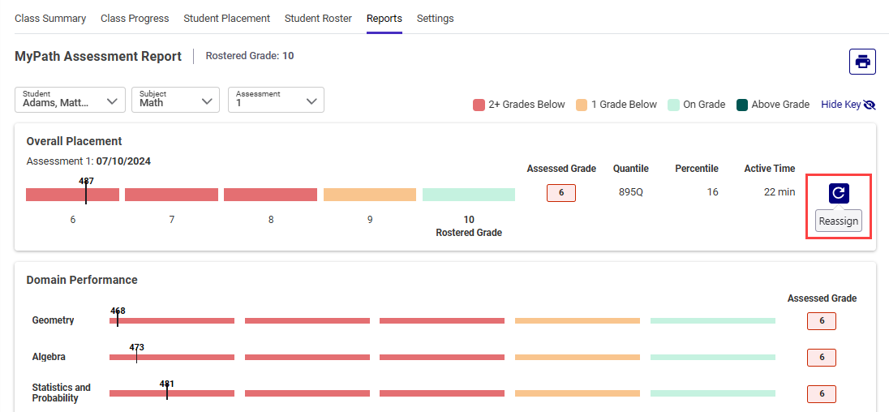Click the print report icon

click(862, 62)
